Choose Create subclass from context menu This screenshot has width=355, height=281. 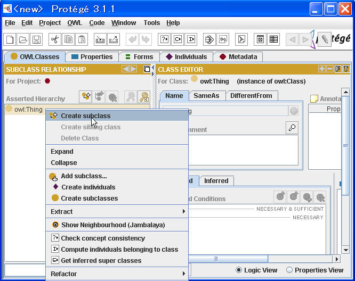[85, 116]
